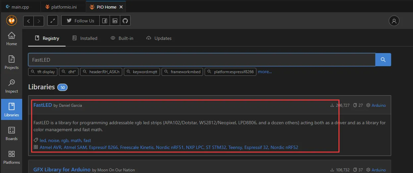Open the GitHub icon link

pyautogui.click(x=125, y=21)
